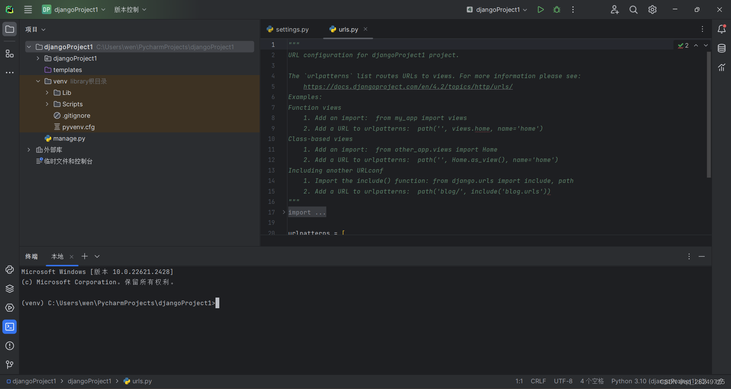The image size is (731, 389).
Task: Open the Git version control tool window
Action: pyautogui.click(x=10, y=365)
